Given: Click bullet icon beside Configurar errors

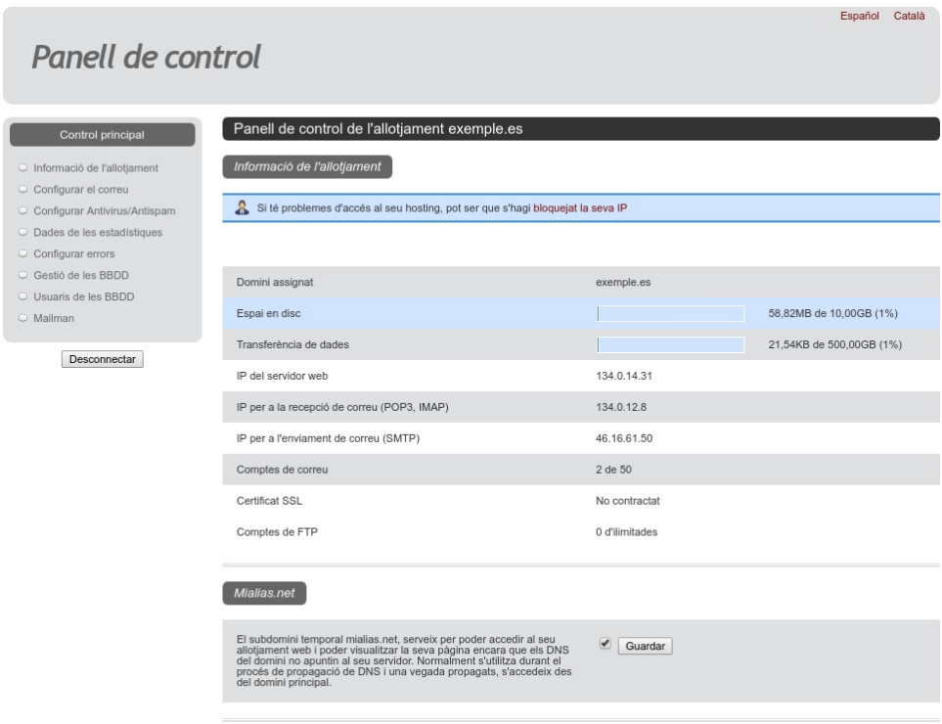Looking at the screenshot, I should pyautogui.click(x=22, y=253).
